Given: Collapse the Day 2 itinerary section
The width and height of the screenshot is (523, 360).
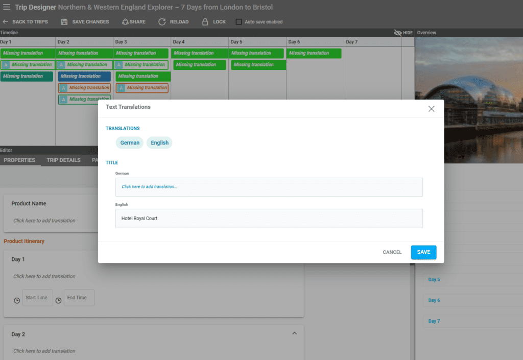Looking at the screenshot, I should point(294,333).
